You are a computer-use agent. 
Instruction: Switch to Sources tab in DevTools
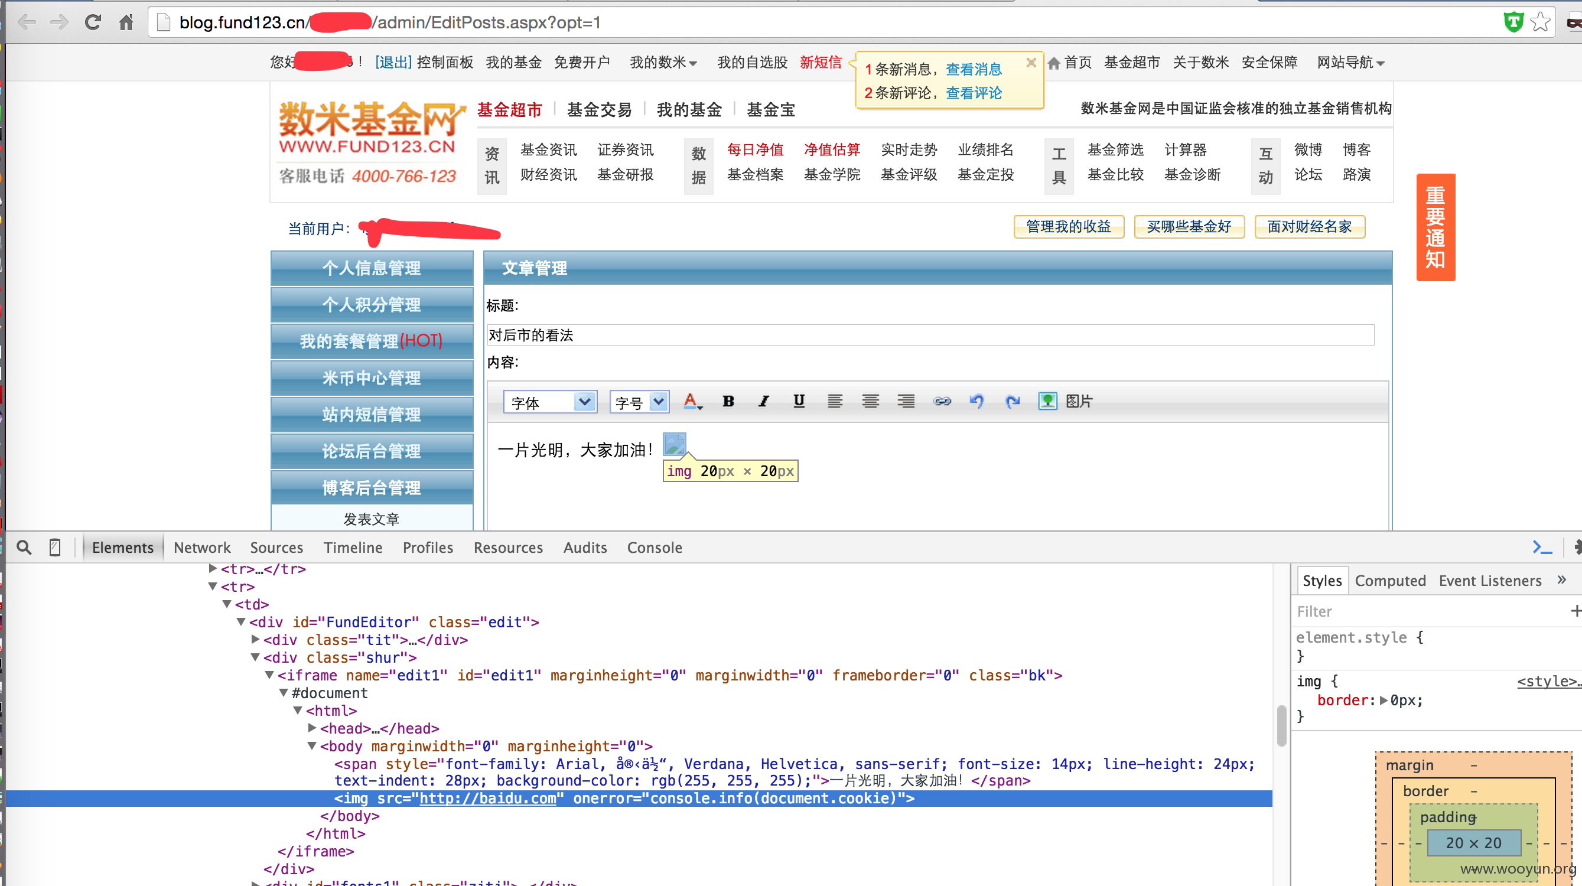tap(276, 547)
